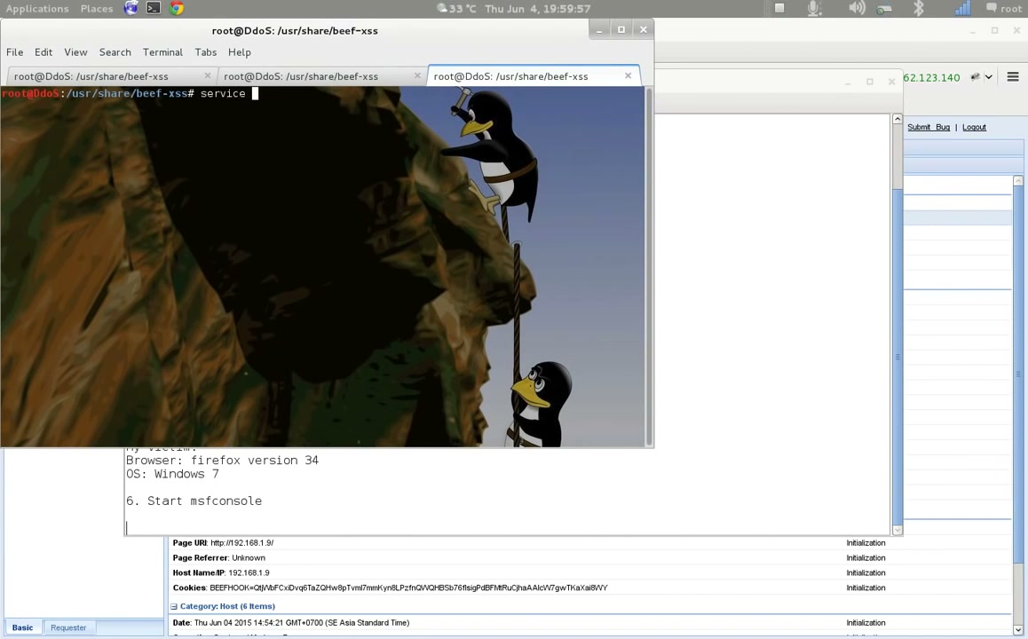
Task: Select the Requester tab in BeEF panel
Action: [x=68, y=627]
